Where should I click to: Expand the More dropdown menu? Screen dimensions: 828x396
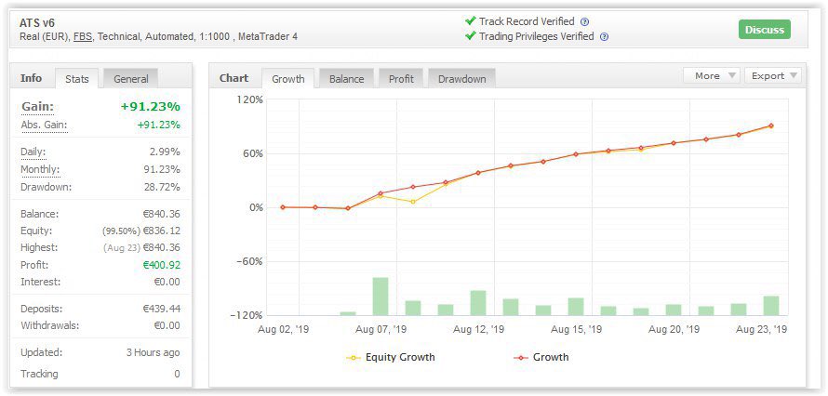point(712,75)
